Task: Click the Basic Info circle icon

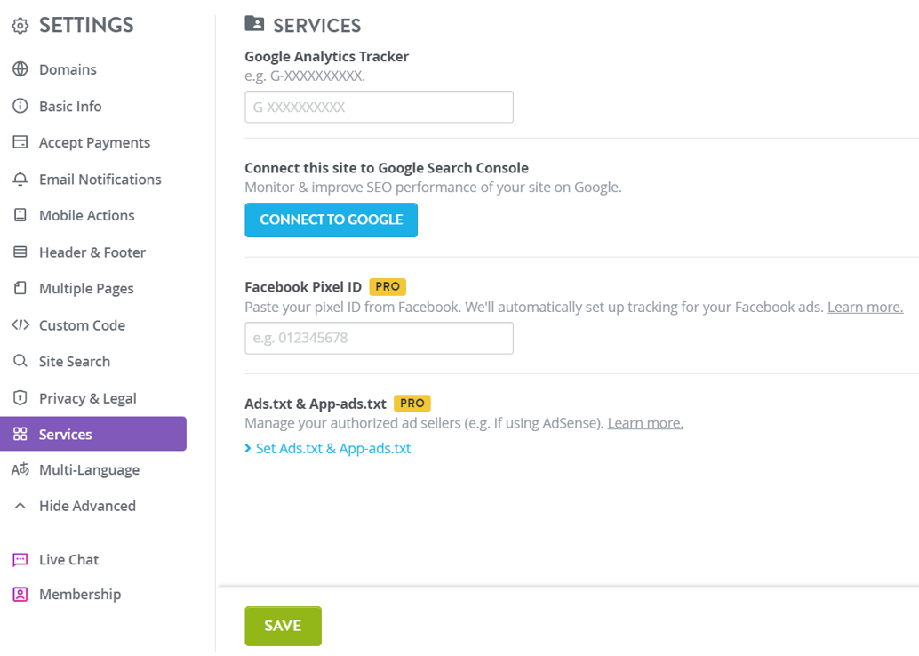Action: point(20,106)
